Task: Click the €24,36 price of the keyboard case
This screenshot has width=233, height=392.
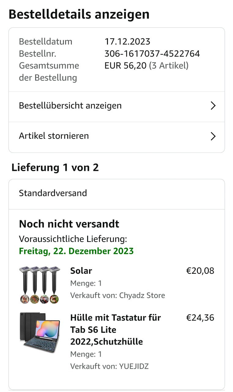Action: (x=200, y=318)
